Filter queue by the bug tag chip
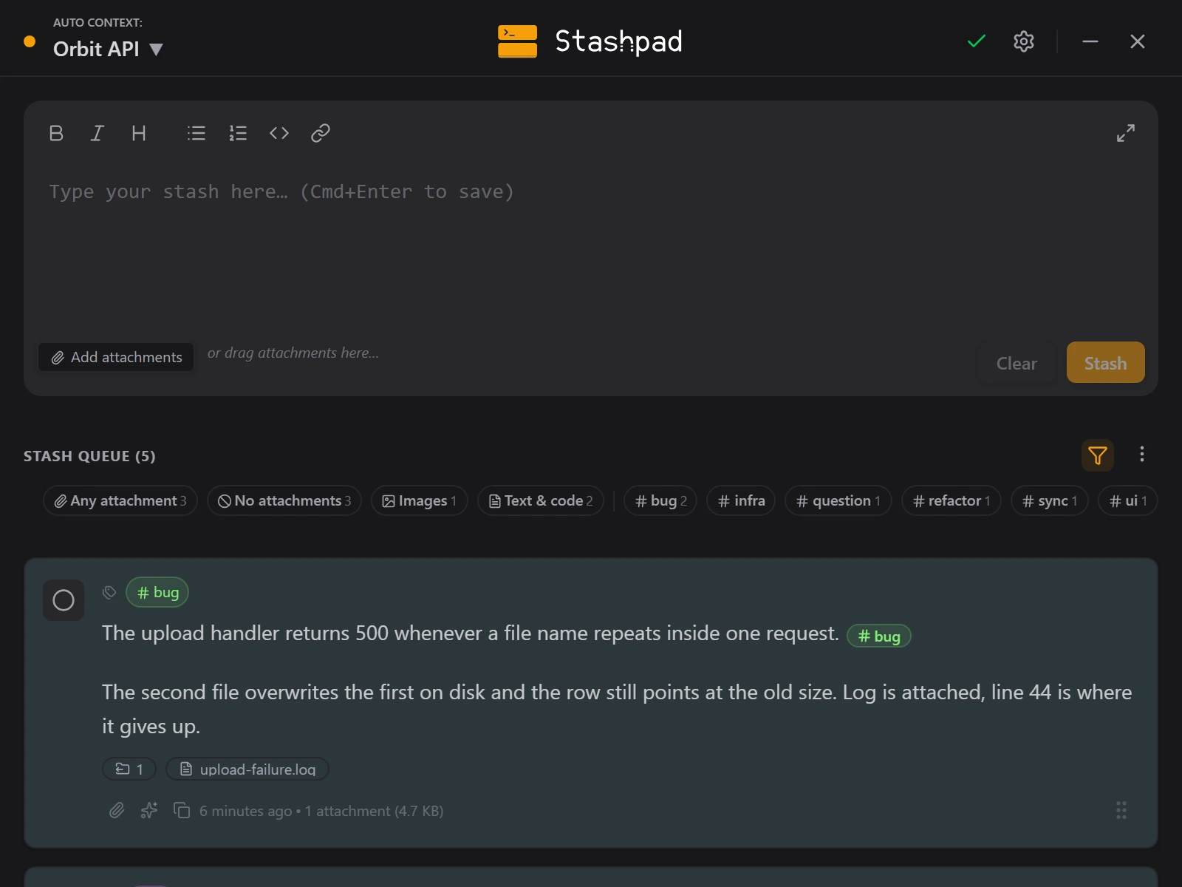The width and height of the screenshot is (1182, 887). click(660, 500)
